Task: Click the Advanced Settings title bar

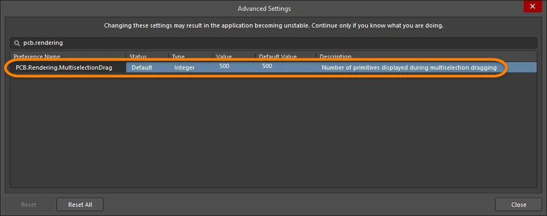Action: (264, 8)
